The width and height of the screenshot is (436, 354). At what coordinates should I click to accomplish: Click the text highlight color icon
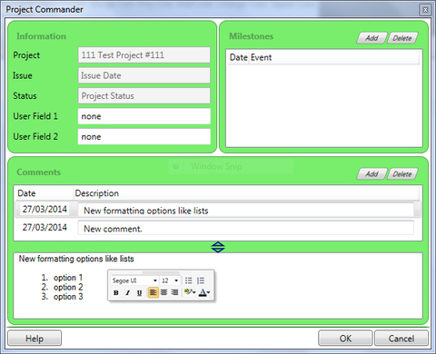click(188, 292)
